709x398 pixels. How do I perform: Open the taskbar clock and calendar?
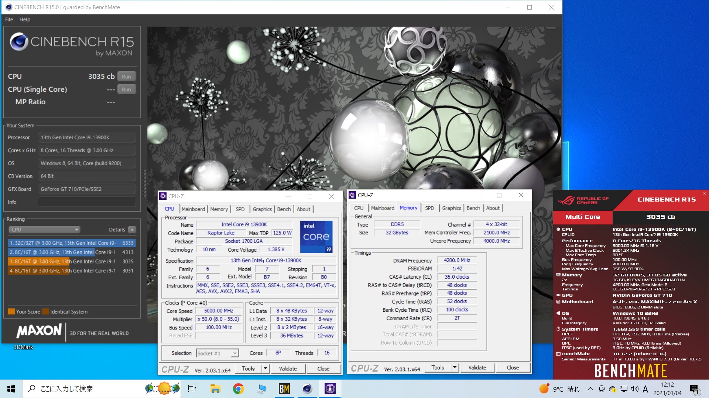pyautogui.click(x=667, y=389)
